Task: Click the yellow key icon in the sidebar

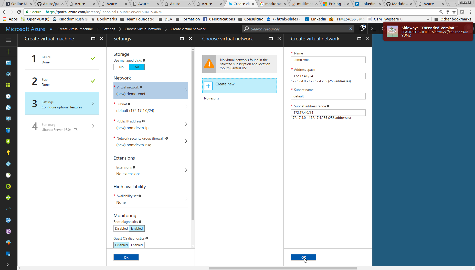Action: tap(8, 153)
